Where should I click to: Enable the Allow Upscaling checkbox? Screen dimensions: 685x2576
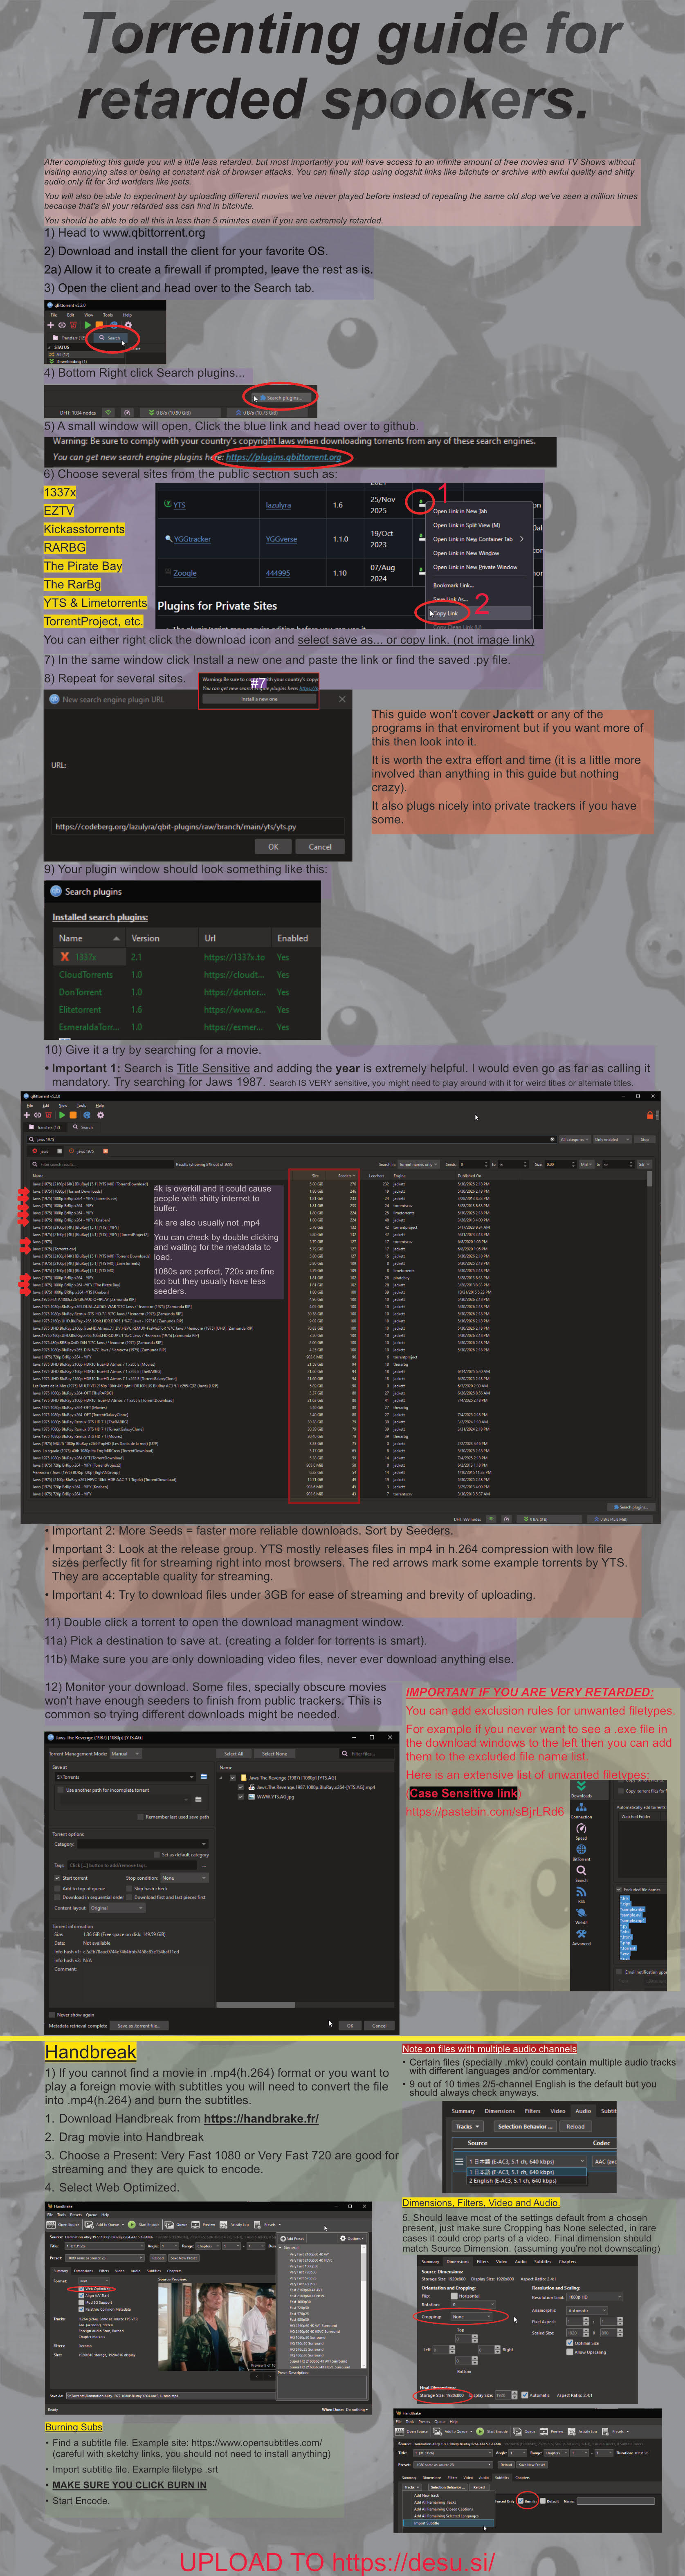pyautogui.click(x=570, y=2352)
